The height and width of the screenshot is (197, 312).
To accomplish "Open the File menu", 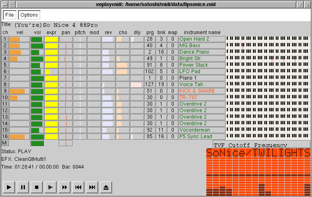I will [x=9, y=15].
